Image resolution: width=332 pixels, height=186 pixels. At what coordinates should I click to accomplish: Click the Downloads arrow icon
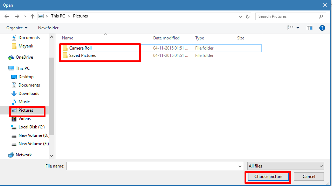click(14, 94)
